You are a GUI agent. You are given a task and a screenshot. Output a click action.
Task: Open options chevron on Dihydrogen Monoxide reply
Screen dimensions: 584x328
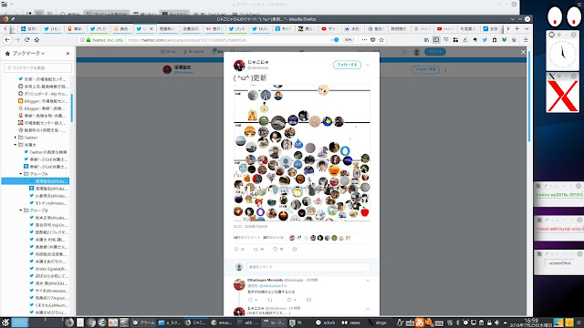click(368, 281)
